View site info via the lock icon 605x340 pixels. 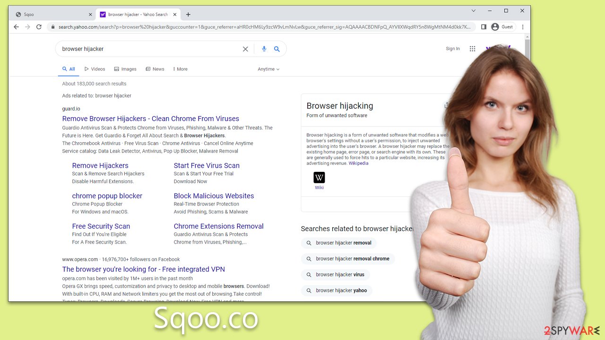point(53,27)
